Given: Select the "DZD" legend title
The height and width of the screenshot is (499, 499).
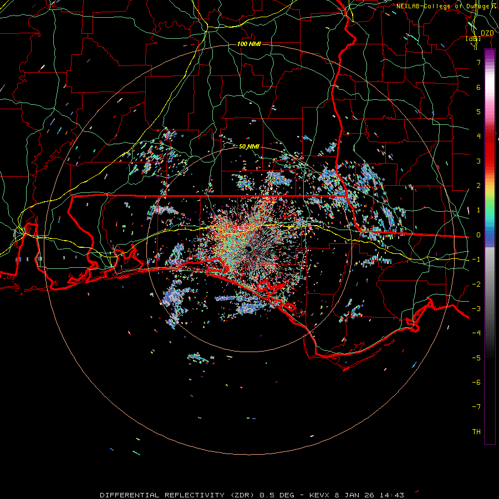Looking at the screenshot, I should (x=487, y=33).
